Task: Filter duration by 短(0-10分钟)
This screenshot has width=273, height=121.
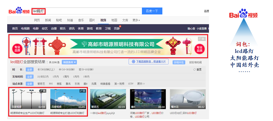Action: click(86, 69)
